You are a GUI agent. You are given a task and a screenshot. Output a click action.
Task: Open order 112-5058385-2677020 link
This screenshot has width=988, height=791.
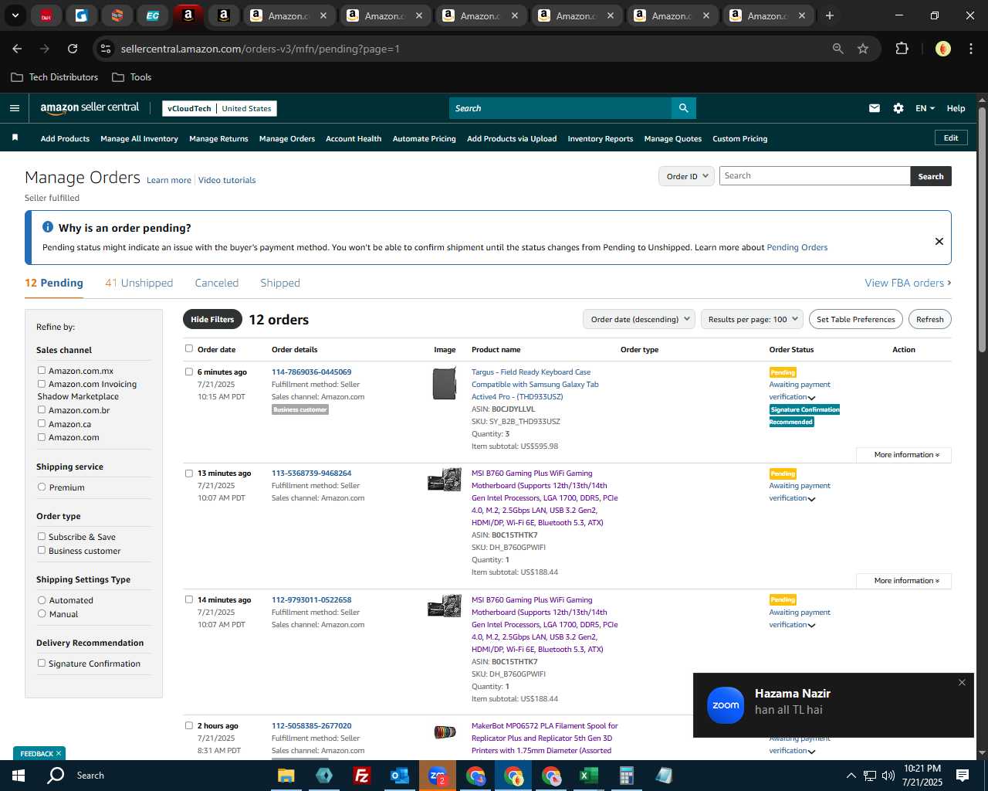pyautogui.click(x=311, y=725)
